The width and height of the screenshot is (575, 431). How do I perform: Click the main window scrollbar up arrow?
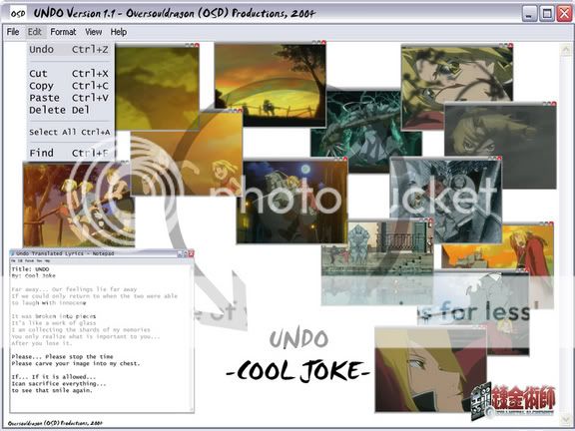pos(565,50)
